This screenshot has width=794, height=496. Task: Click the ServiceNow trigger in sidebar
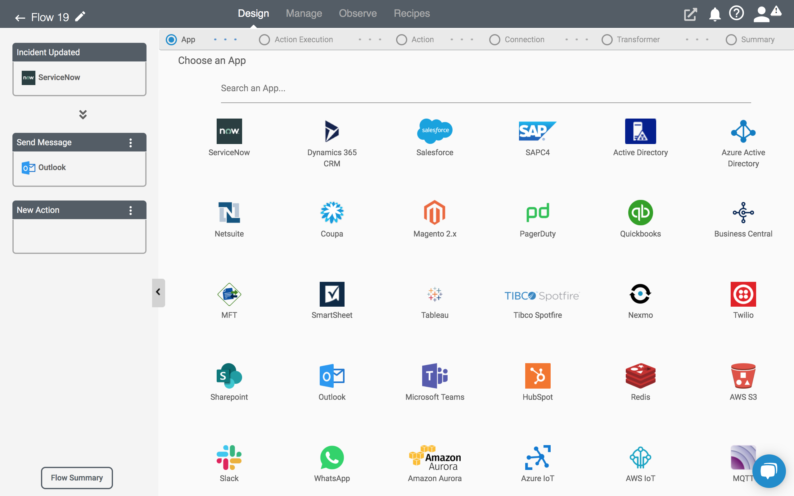[51, 77]
